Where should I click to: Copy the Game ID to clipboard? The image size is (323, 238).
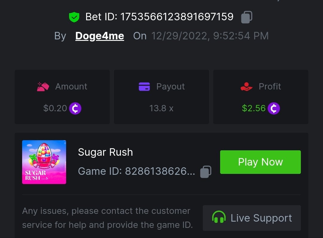tap(206, 171)
